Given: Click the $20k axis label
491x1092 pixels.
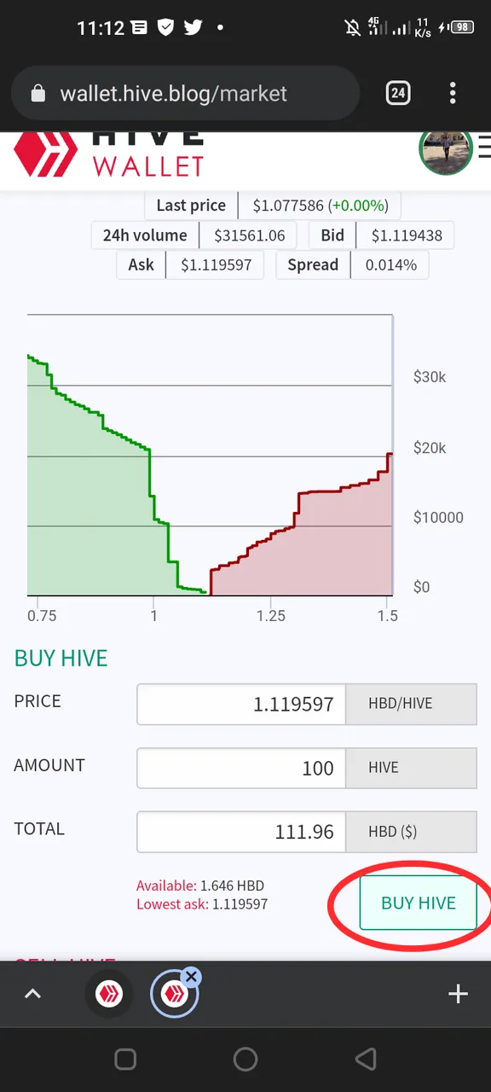Looking at the screenshot, I should [430, 448].
